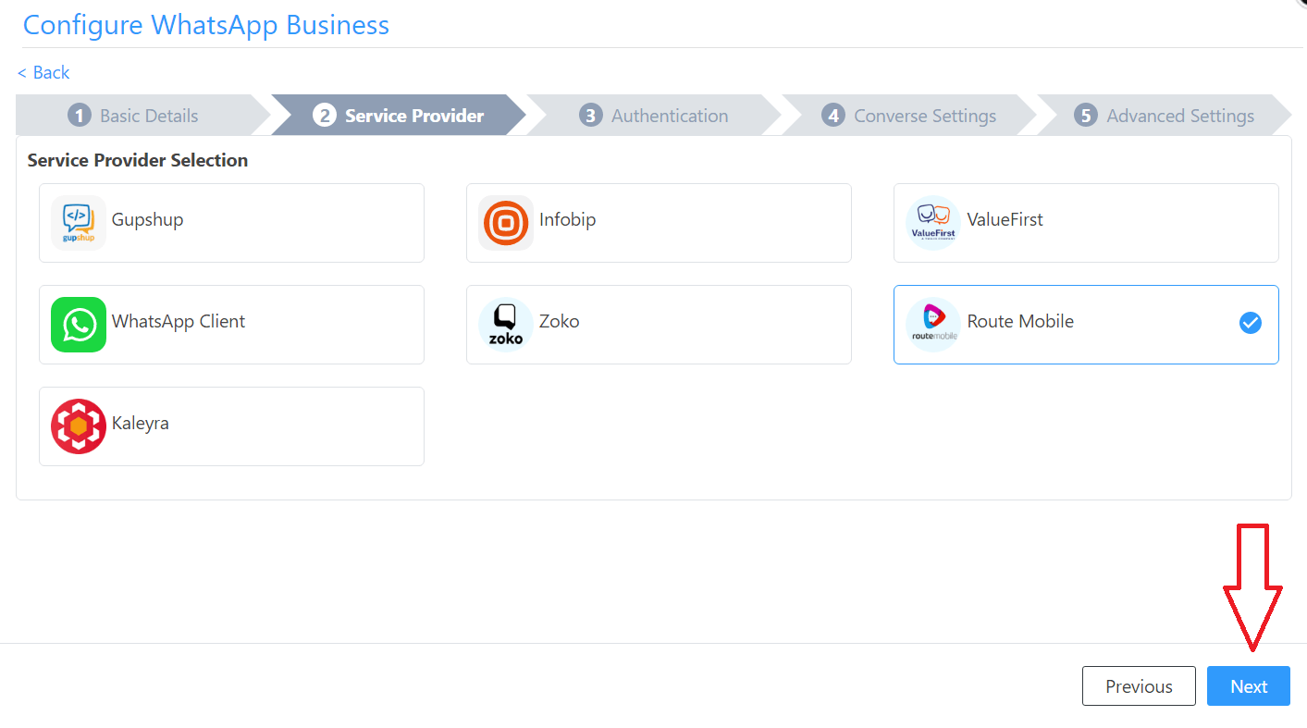Follow the Back link
The image size is (1307, 728).
[43, 72]
